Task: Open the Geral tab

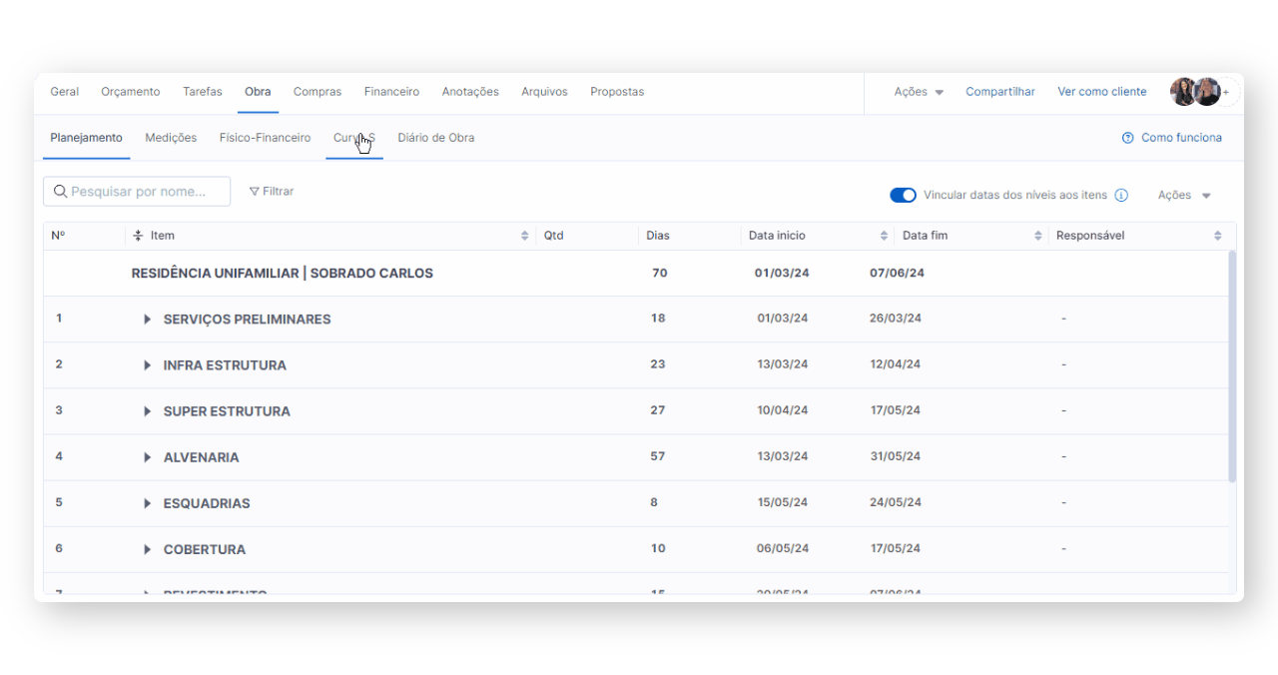Action: pyautogui.click(x=65, y=92)
